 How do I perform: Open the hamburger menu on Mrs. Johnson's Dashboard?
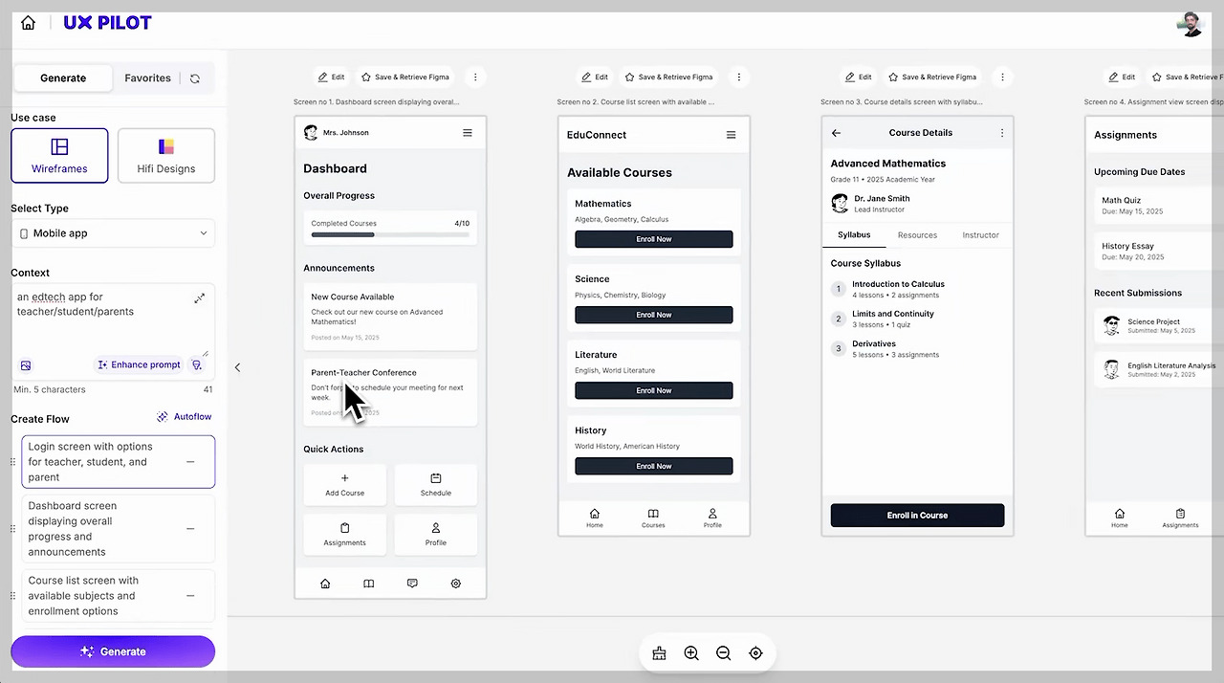467,132
